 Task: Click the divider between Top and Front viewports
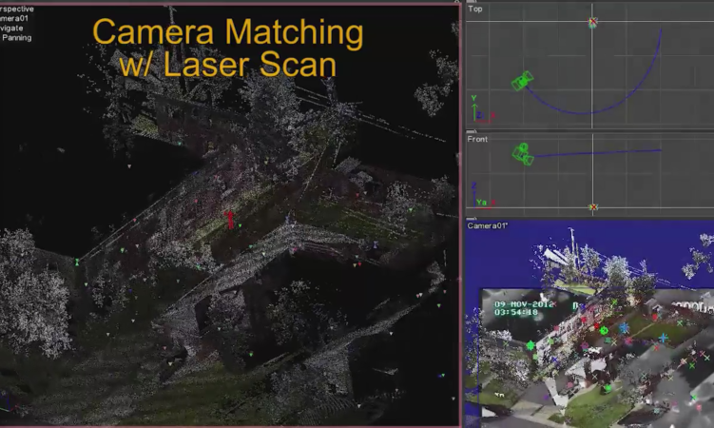(589, 131)
